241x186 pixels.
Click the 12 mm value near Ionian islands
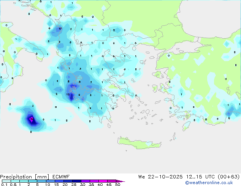coord(68,94)
